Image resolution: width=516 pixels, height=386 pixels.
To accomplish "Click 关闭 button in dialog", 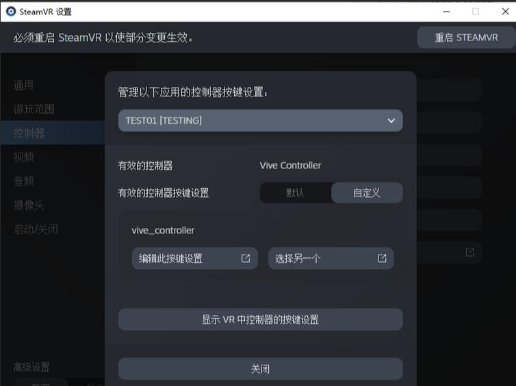I will [x=260, y=369].
